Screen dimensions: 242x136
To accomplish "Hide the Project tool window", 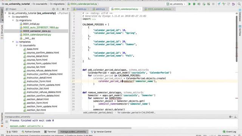I will [x=68, y=9].
